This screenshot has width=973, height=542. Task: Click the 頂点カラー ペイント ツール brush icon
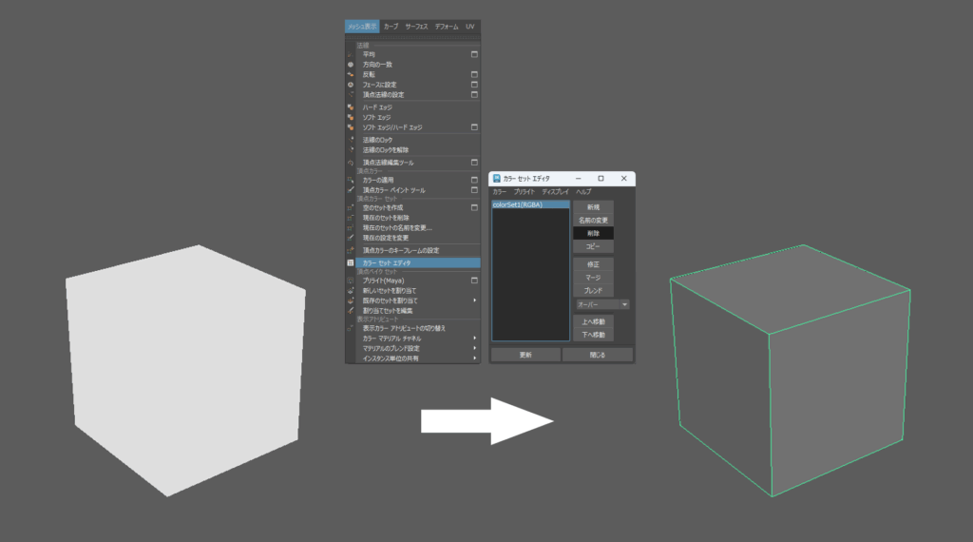pyautogui.click(x=350, y=190)
